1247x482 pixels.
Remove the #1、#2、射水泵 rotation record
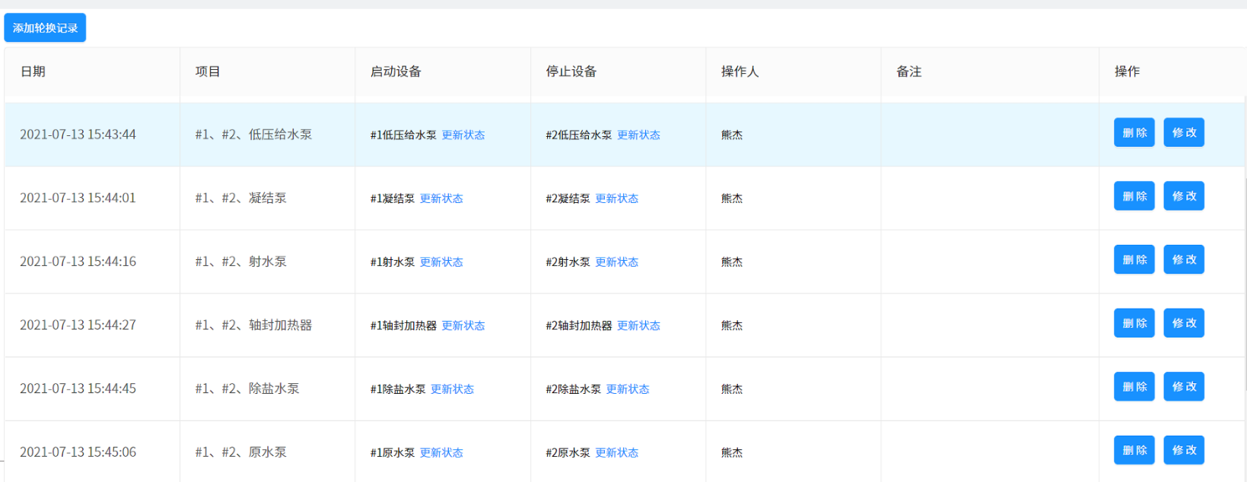point(1134,260)
